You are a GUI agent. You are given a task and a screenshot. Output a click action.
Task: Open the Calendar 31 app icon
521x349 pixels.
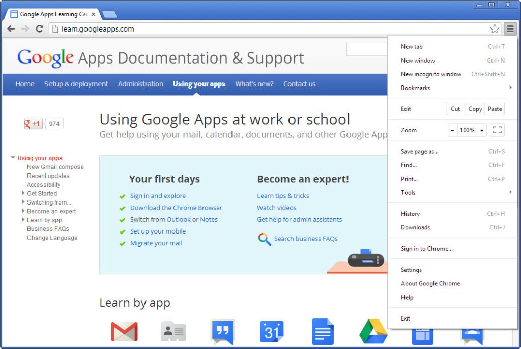(x=272, y=331)
